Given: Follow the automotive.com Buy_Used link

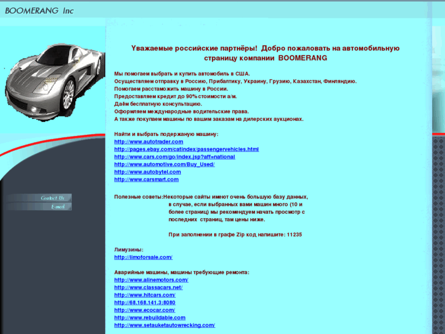Looking at the screenshot, I should coord(164,164).
